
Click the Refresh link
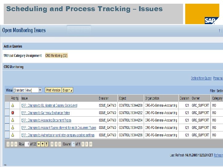coord(218,155)
